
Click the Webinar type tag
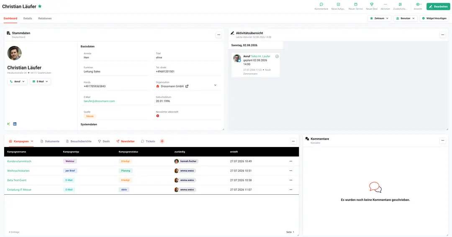click(70, 162)
